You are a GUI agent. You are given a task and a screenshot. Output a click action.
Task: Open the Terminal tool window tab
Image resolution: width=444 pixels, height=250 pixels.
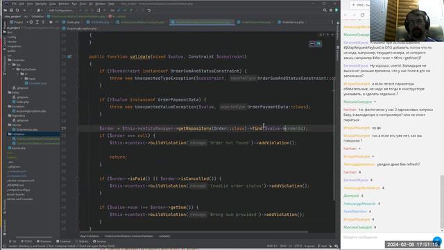click(63, 242)
